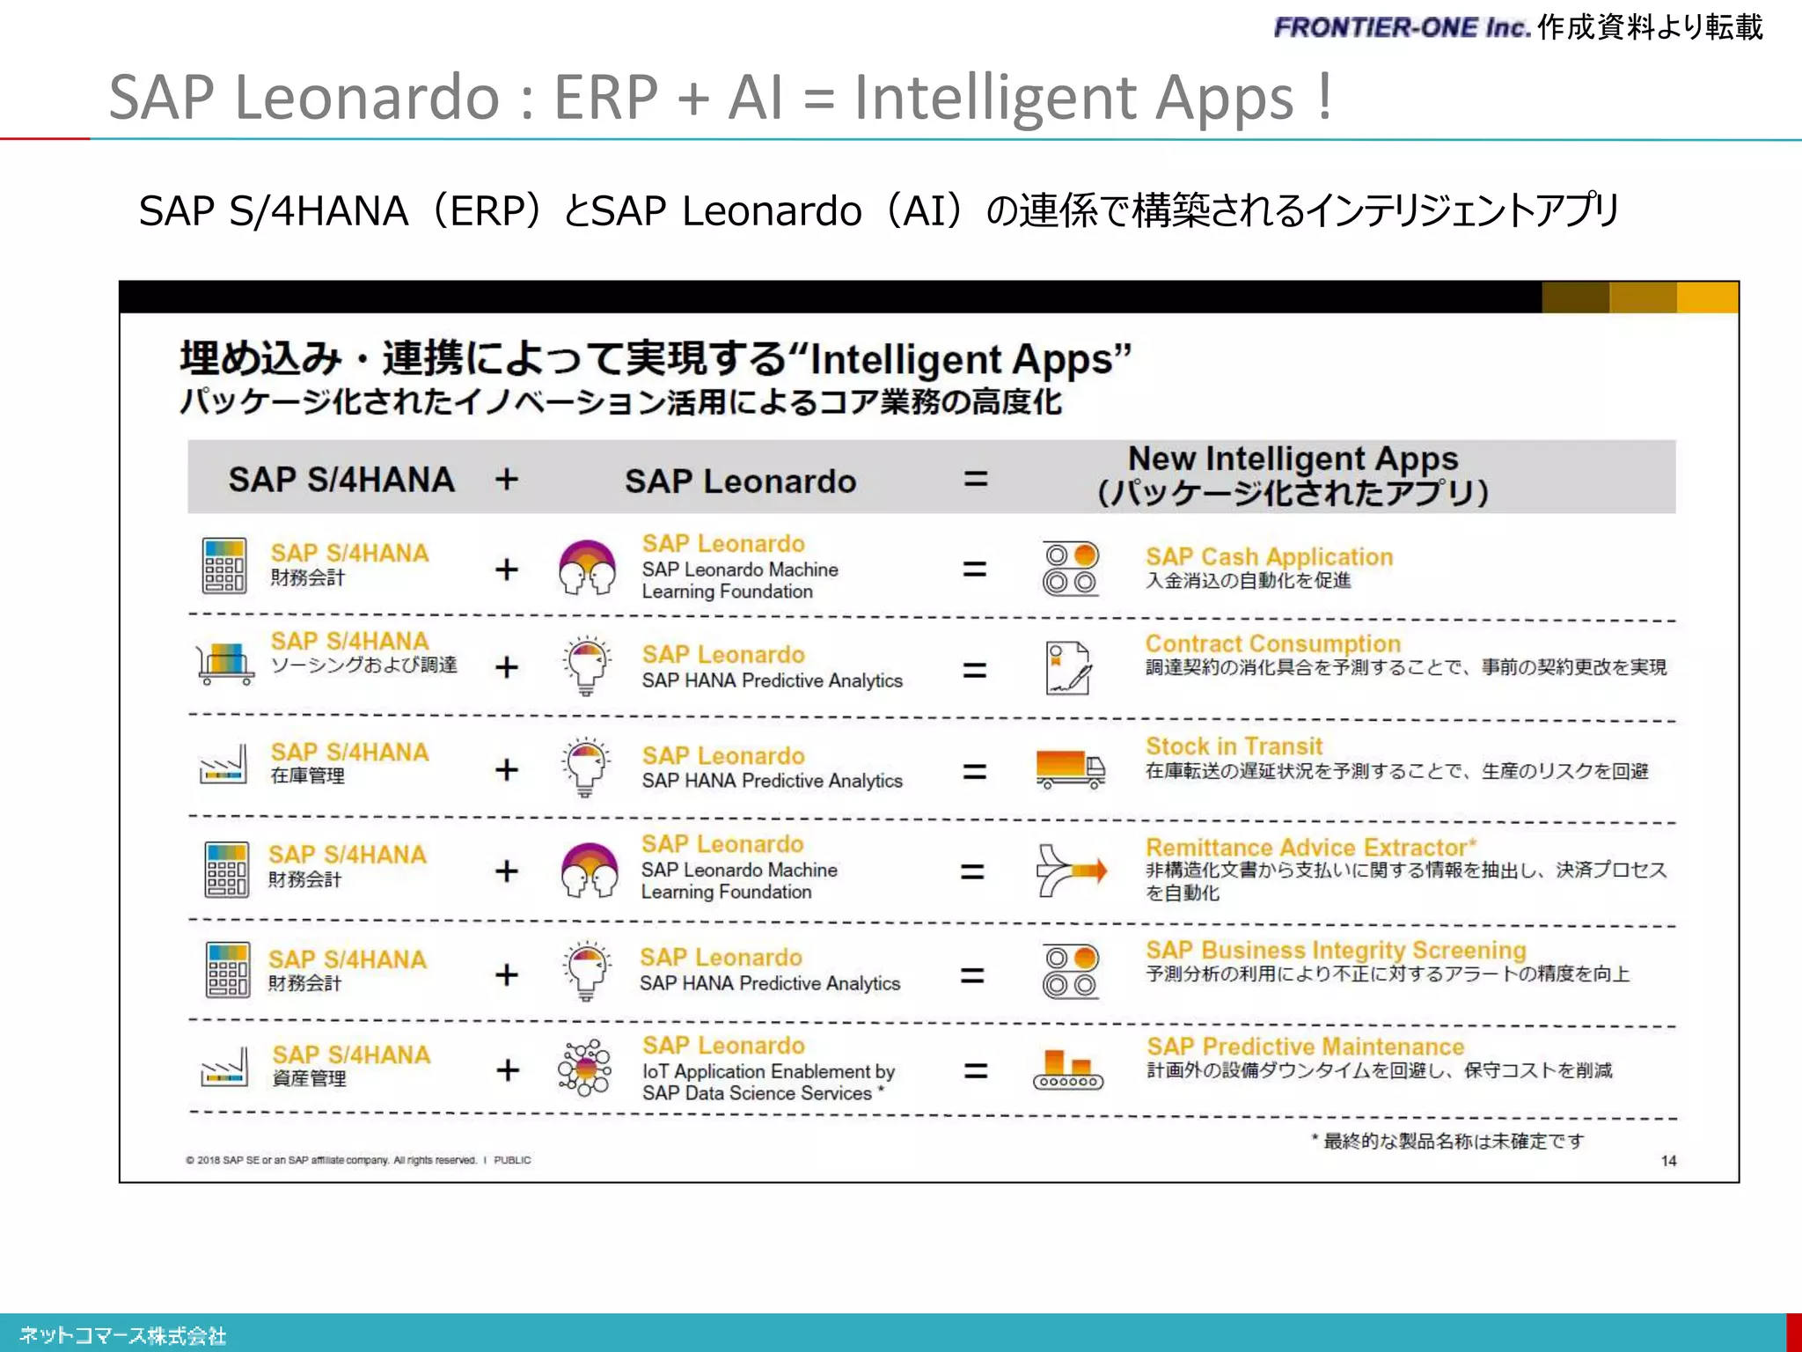Image resolution: width=1802 pixels, height=1352 pixels.
Task: Click '在庫管理' label
Action: tap(307, 775)
